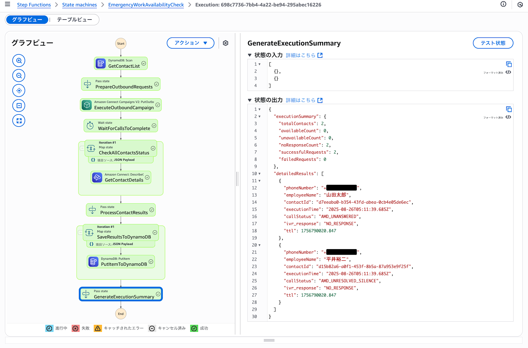Open graph settings gear
The width and height of the screenshot is (528, 348).
[225, 43]
